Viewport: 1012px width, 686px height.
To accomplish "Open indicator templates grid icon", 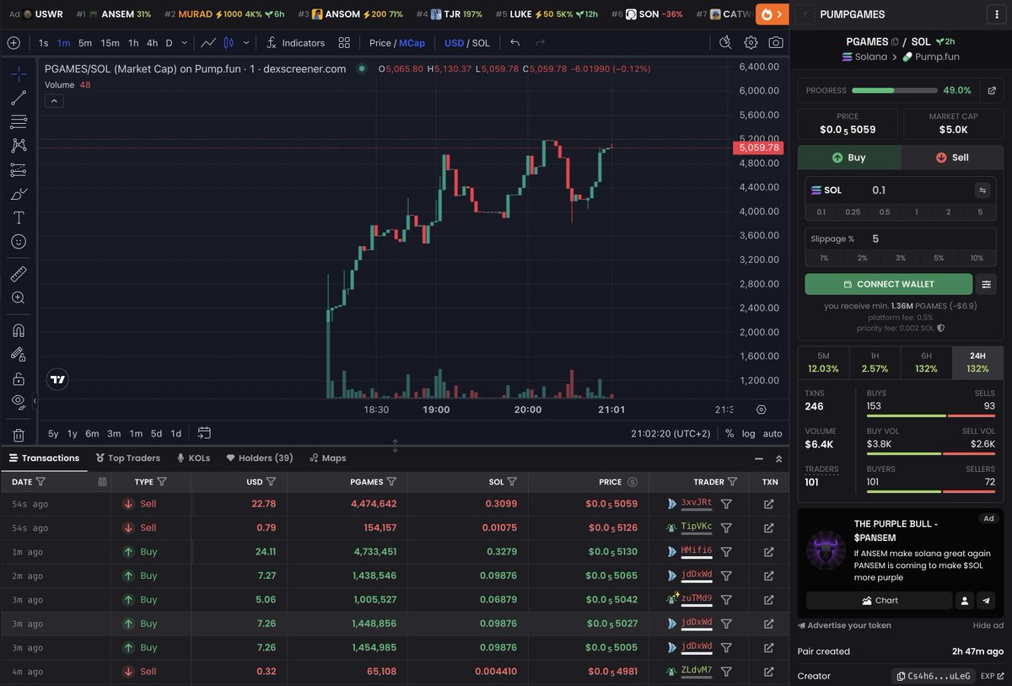I will pos(344,43).
